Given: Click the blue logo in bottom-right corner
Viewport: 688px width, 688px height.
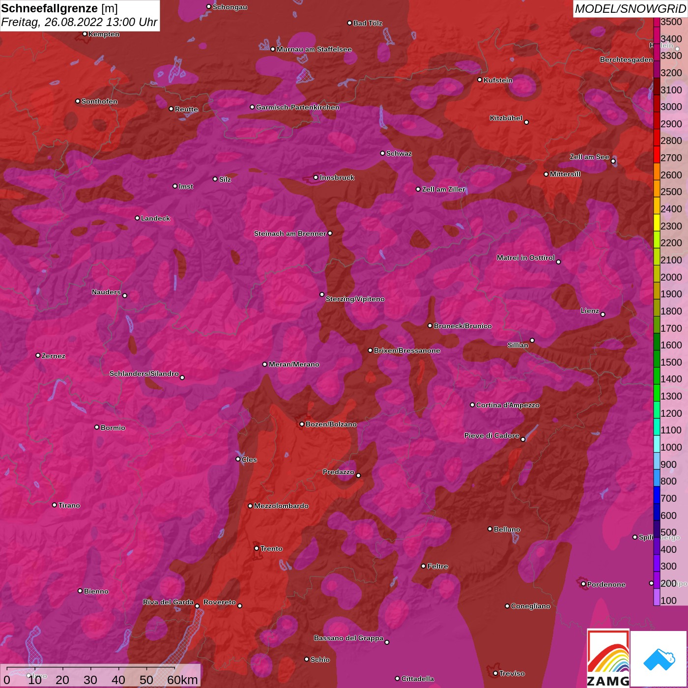Looking at the screenshot, I should pos(659,659).
